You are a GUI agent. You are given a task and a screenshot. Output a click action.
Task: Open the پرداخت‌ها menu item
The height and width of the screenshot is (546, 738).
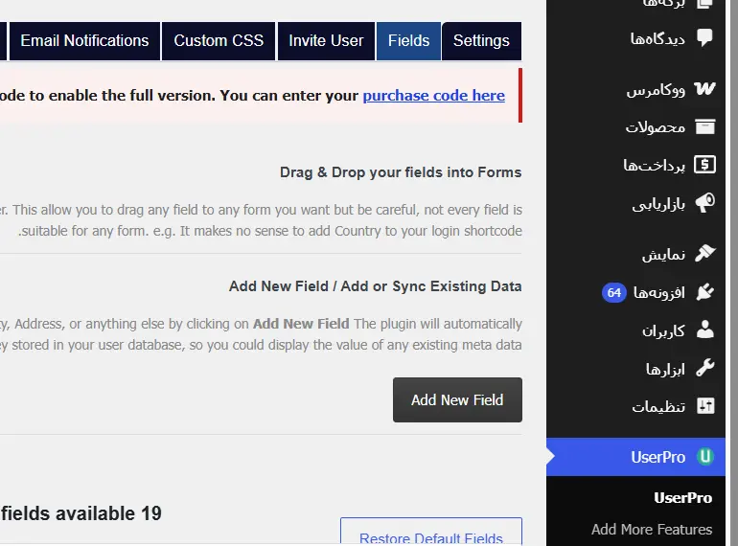click(655, 165)
